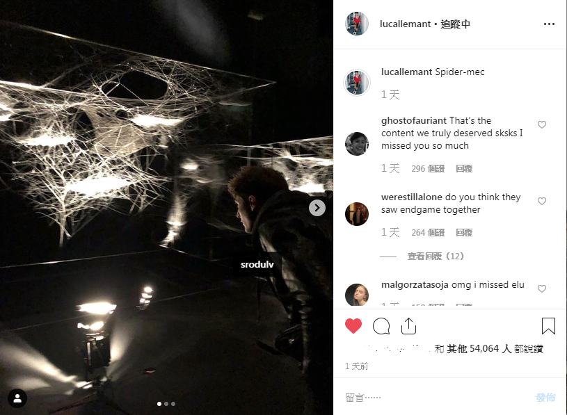Viewport: 567px width, 415px height.
Task: Save the post with the bookmark icon
Action: pyautogui.click(x=548, y=326)
